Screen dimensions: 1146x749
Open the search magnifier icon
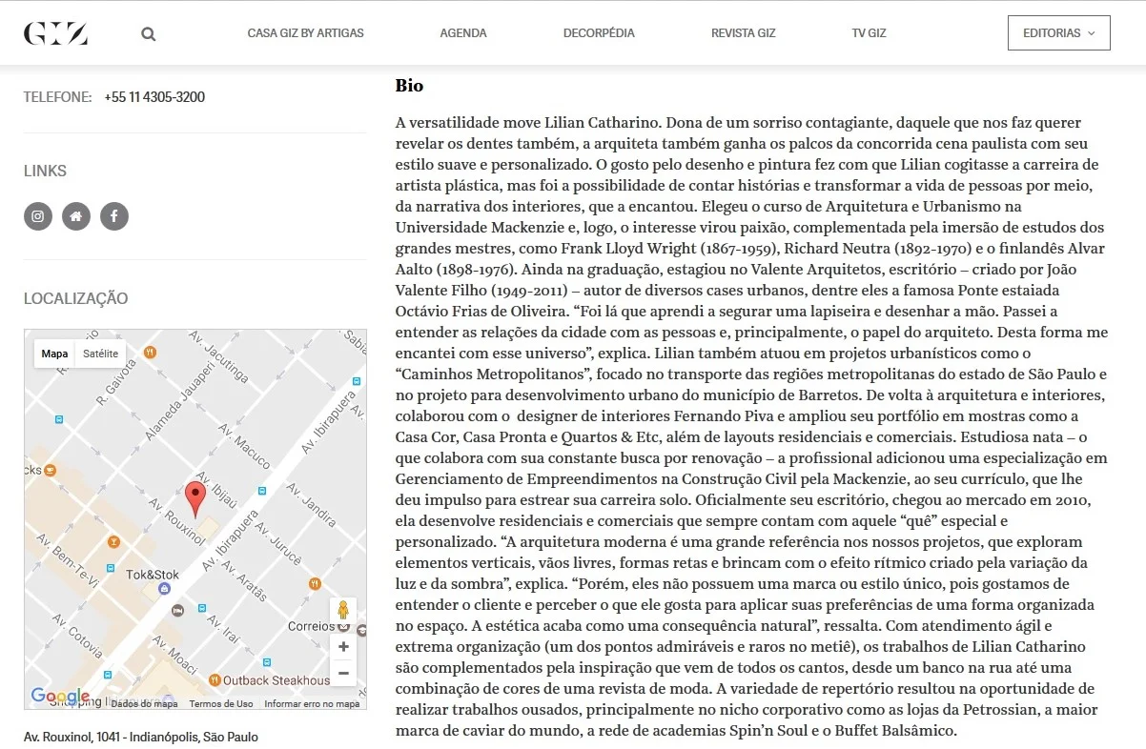[x=149, y=33]
